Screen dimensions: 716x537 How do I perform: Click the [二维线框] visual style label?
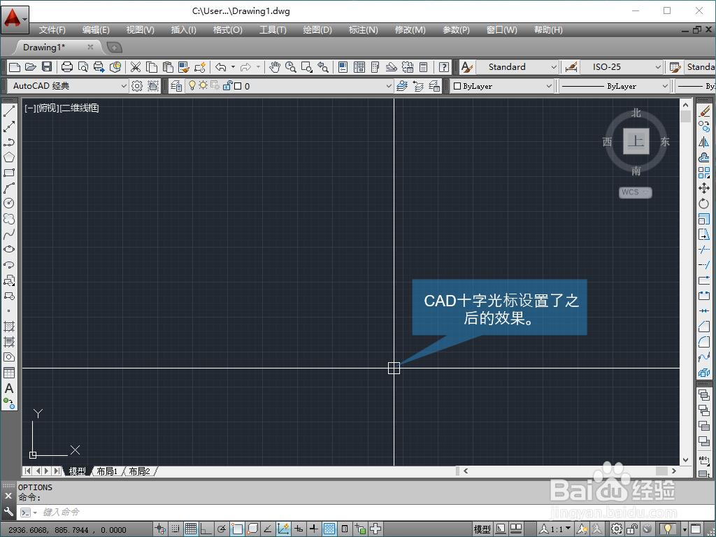click(x=80, y=108)
